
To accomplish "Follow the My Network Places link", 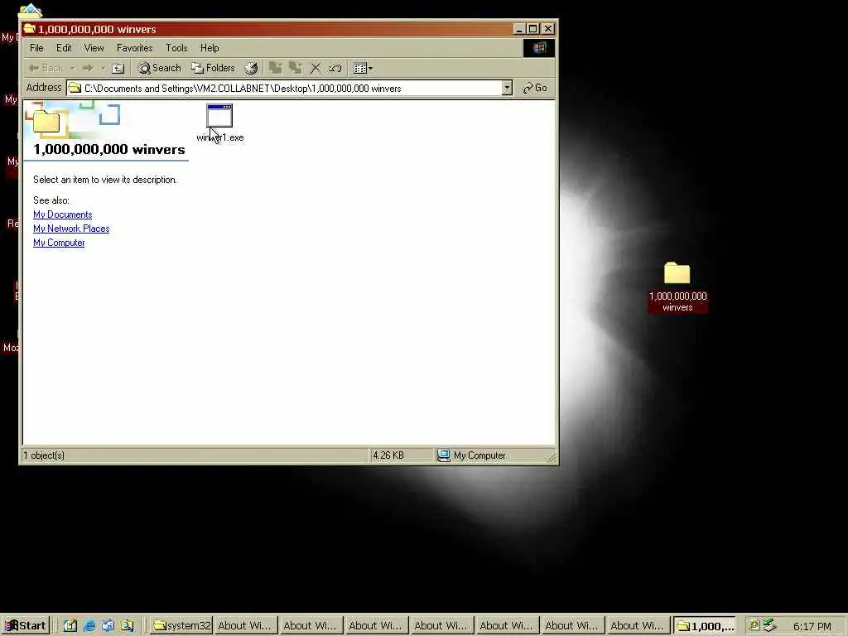I will [x=71, y=229].
